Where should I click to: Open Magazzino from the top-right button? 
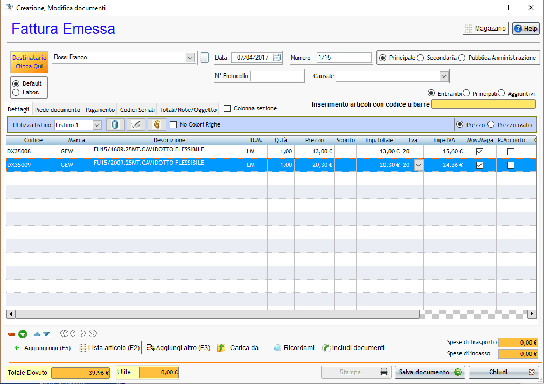(486, 29)
